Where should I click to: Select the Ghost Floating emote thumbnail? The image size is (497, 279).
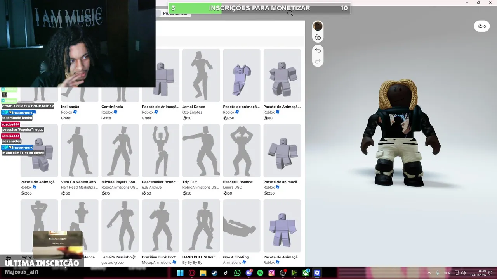coord(242,226)
